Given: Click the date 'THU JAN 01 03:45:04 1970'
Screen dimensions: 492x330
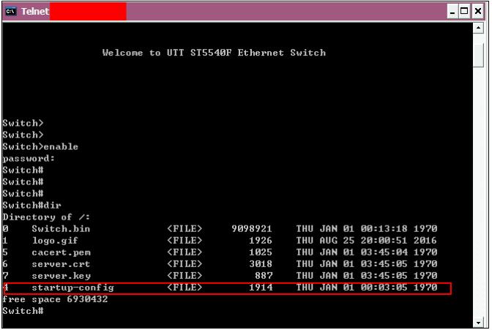Looking at the screenshot, I should 367,252.
